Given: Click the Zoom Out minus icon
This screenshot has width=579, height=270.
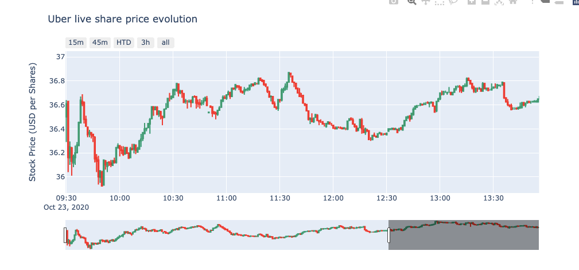Looking at the screenshot, I should (485, 2).
